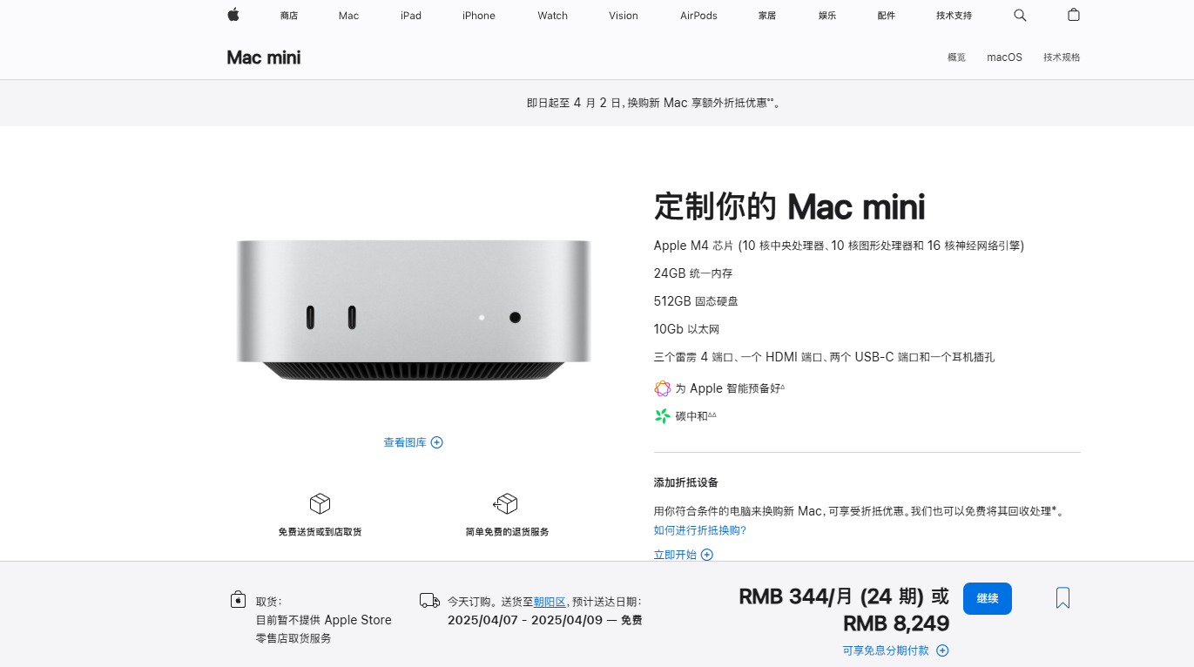Open the iPhone menu item

click(479, 16)
